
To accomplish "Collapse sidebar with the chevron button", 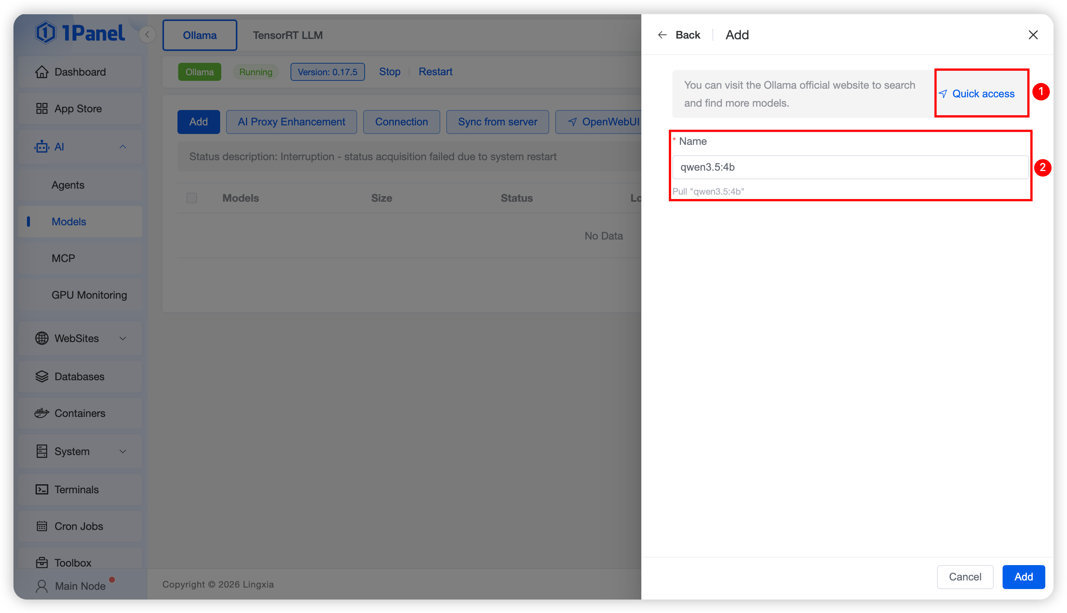I will pyautogui.click(x=148, y=34).
